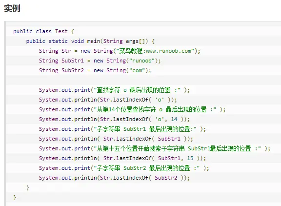
Task: Click the print line '子字符串 SubStr2 最后出现的位置'
Action: 124,168
